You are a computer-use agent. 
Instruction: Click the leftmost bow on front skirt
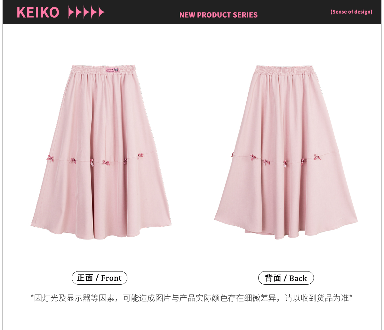[50, 158]
